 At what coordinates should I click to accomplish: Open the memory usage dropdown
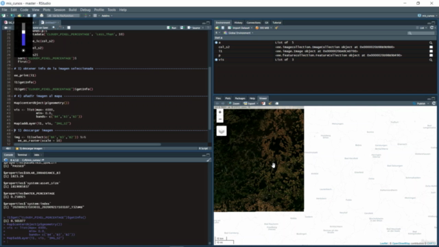coord(263,27)
